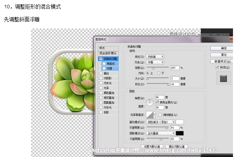237x157 pixels.
Task: Click the 角度 field showing 90
Action: point(160,97)
